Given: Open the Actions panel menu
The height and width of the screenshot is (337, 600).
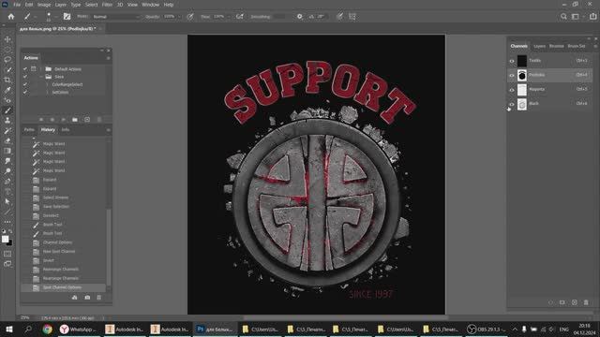Looking at the screenshot, I should click(x=109, y=58).
